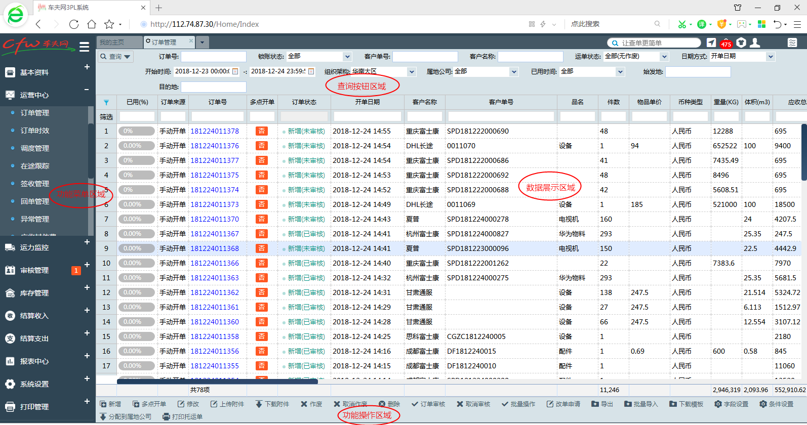
Task: Click the browser translate icon
Action: [x=702, y=24]
